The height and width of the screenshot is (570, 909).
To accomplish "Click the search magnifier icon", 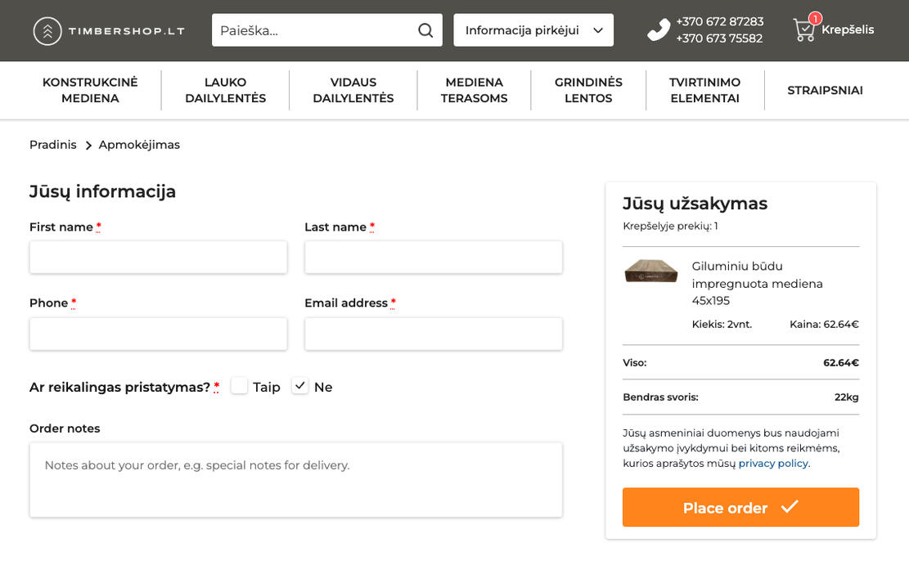I will click(425, 30).
